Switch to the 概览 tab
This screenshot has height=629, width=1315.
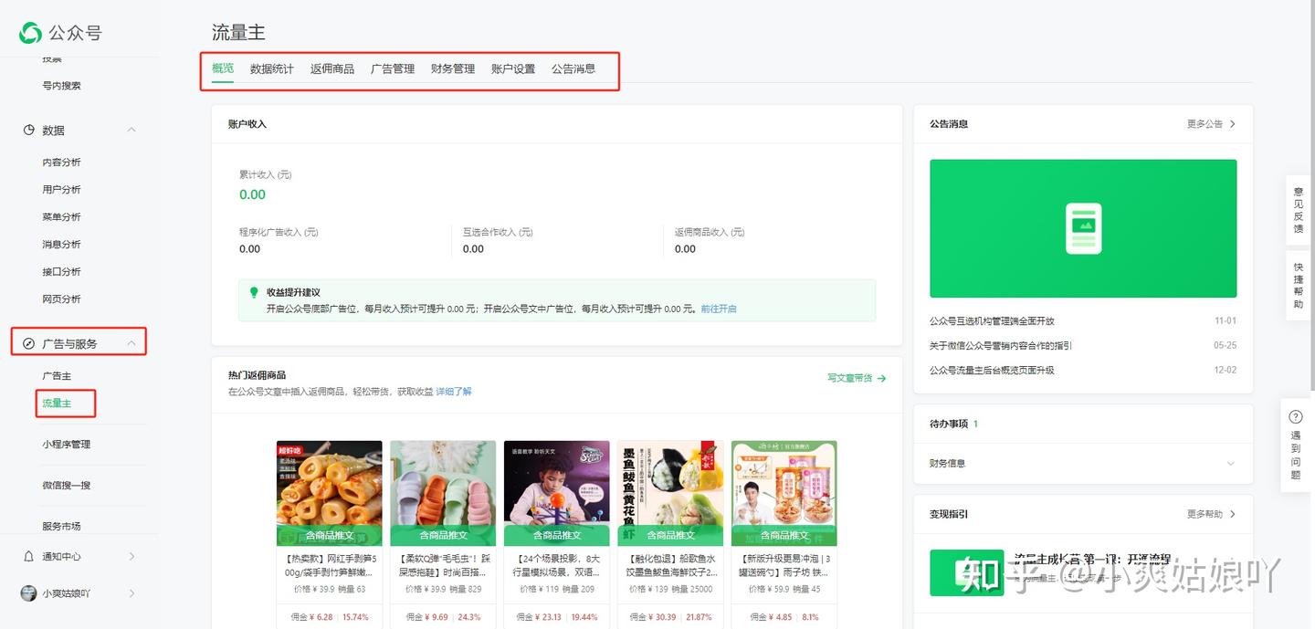pyautogui.click(x=223, y=68)
